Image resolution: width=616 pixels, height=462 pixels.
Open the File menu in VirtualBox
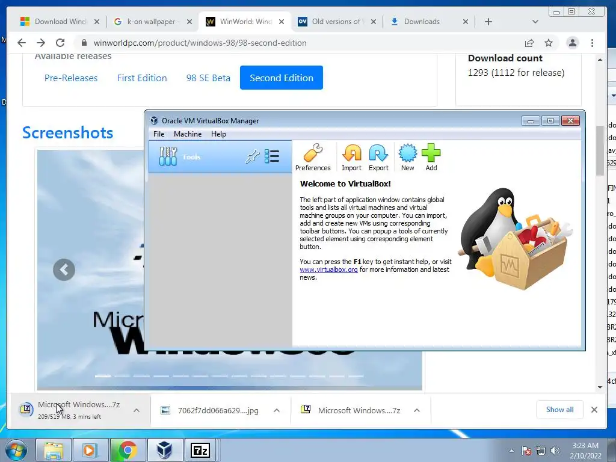pyautogui.click(x=159, y=134)
